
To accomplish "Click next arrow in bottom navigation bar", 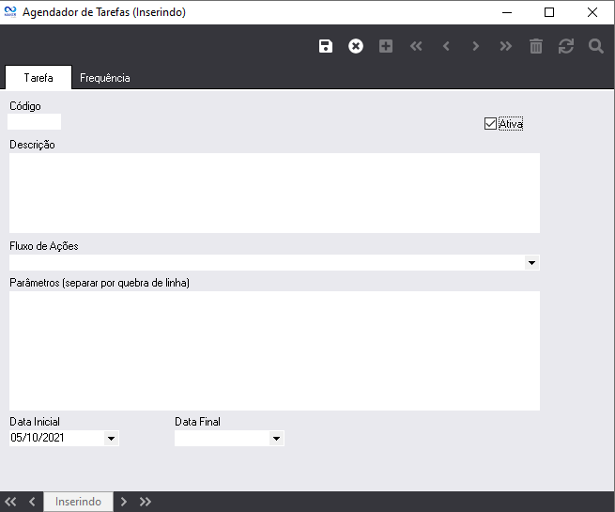I will pos(124,502).
